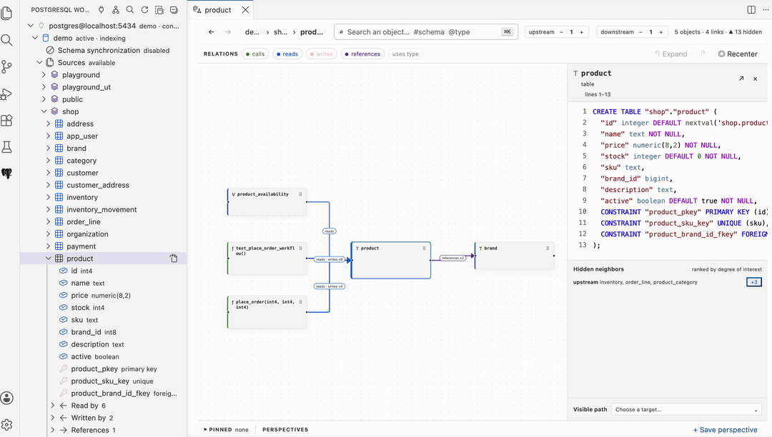The image size is (772, 437).
Task: Decrease the downstream depth
Action: point(640,32)
